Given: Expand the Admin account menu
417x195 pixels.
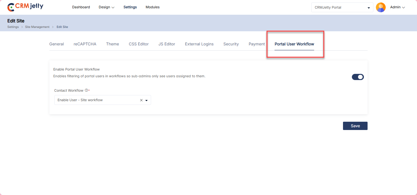Looking at the screenshot, I should pos(397,7).
